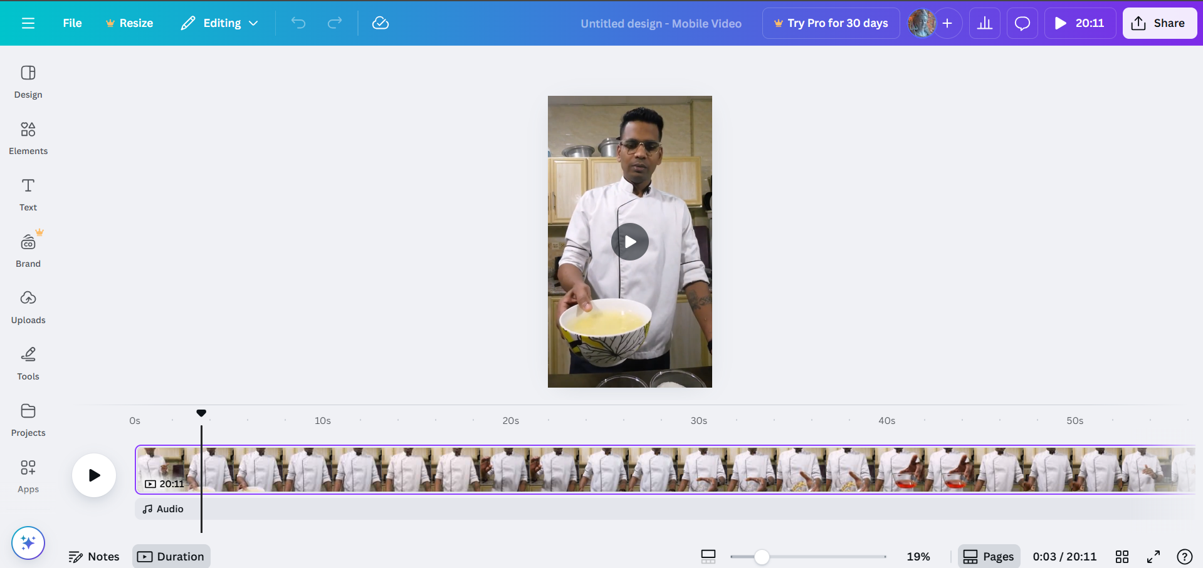
Task: Play the timeline using the round play button
Action: pyautogui.click(x=94, y=475)
